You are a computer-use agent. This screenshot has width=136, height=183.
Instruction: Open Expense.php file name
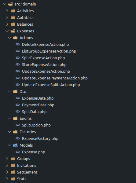point(34,152)
